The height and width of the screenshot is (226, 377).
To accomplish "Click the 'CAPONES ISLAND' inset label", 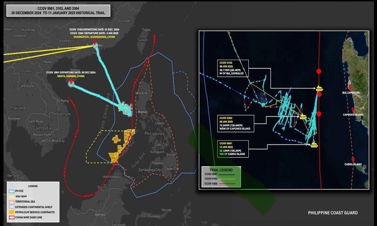I will 353,115.
